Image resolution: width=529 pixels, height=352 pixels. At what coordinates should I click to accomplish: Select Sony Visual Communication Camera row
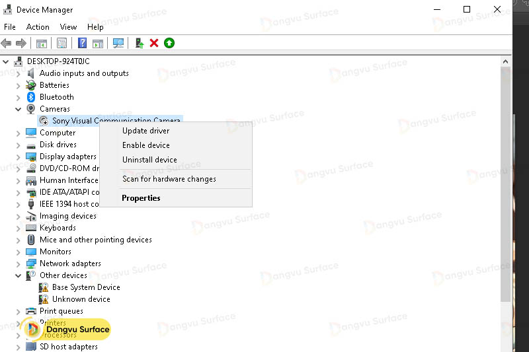point(110,120)
